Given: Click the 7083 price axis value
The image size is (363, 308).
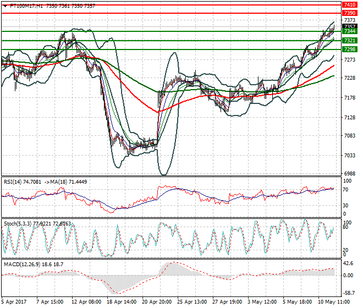Looking at the screenshot, I should 350,136.
